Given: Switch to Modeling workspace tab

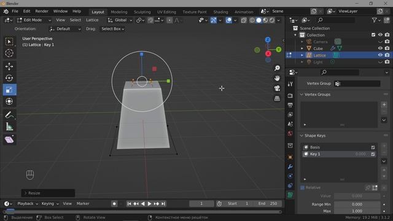Looking at the screenshot, I should click(119, 12).
